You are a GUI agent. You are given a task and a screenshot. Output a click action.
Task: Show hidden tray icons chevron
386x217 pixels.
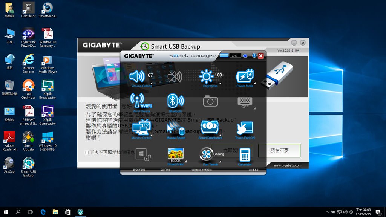327,212
